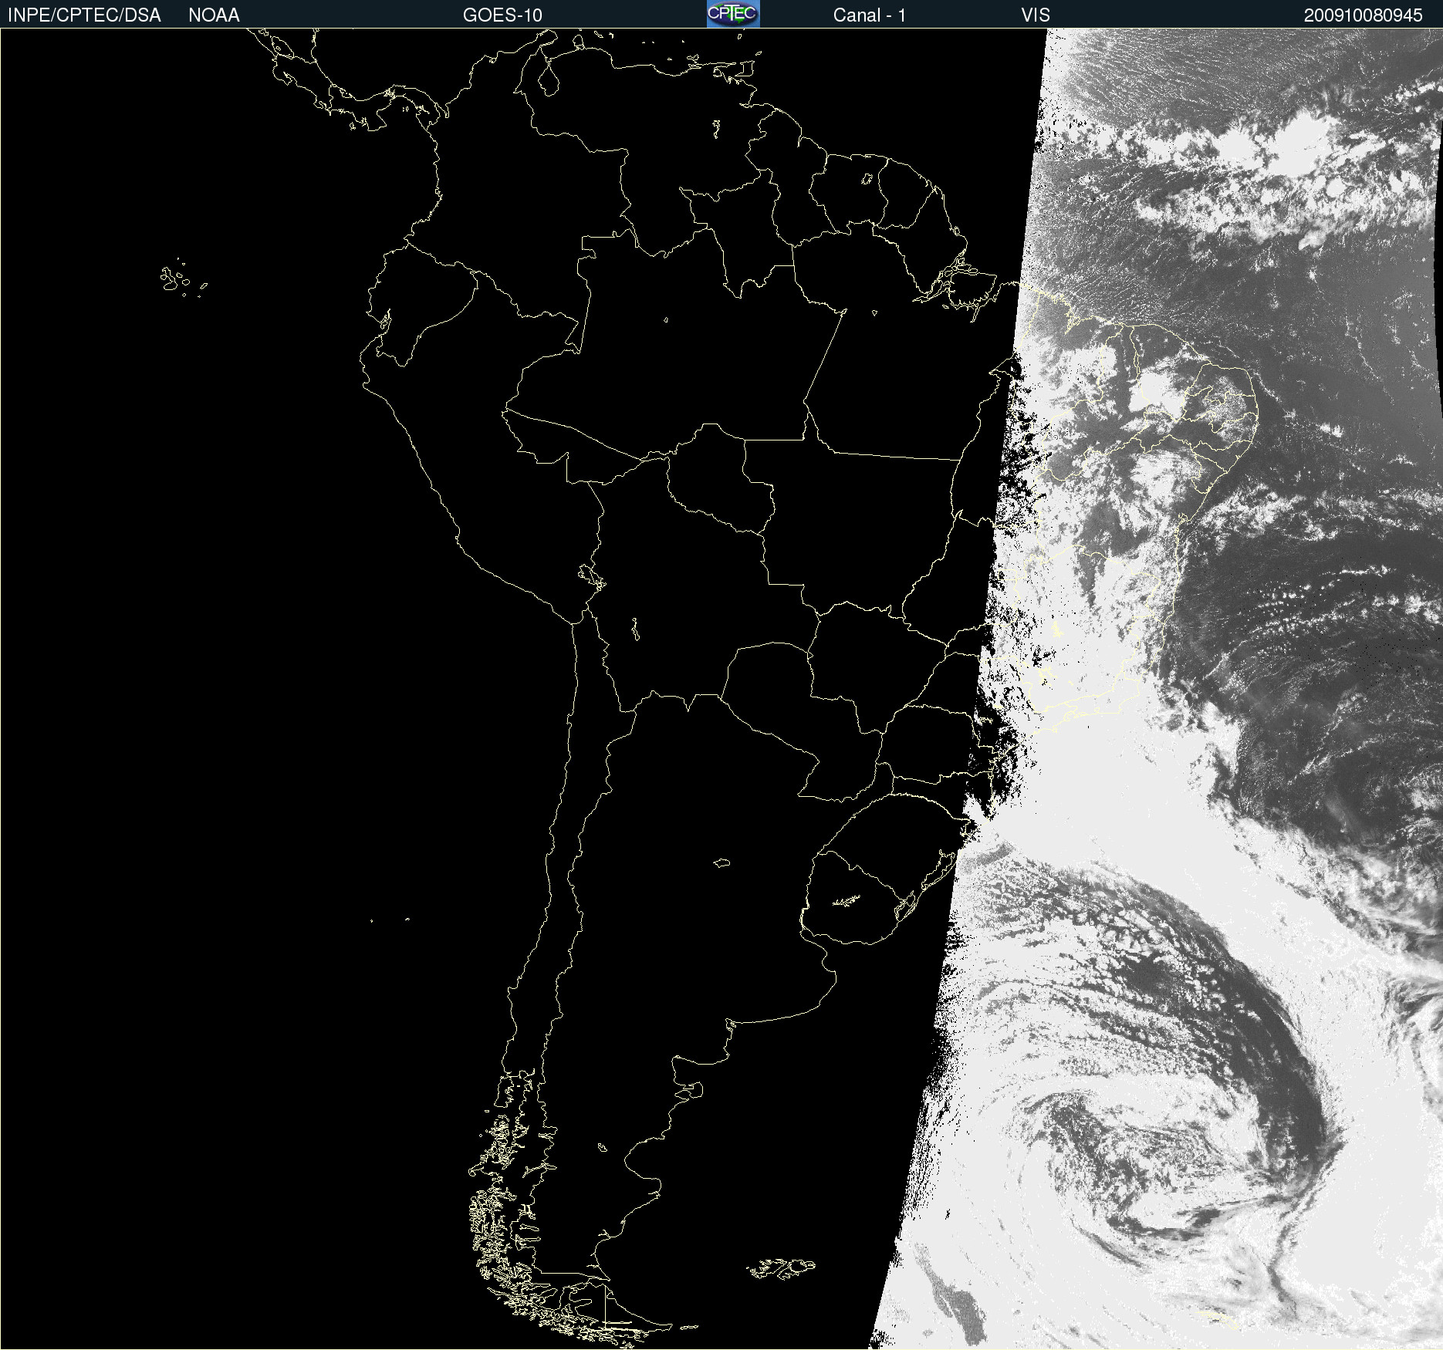
Task: Click the INPE/CPTEC/DSA header text
Action: 84,15
